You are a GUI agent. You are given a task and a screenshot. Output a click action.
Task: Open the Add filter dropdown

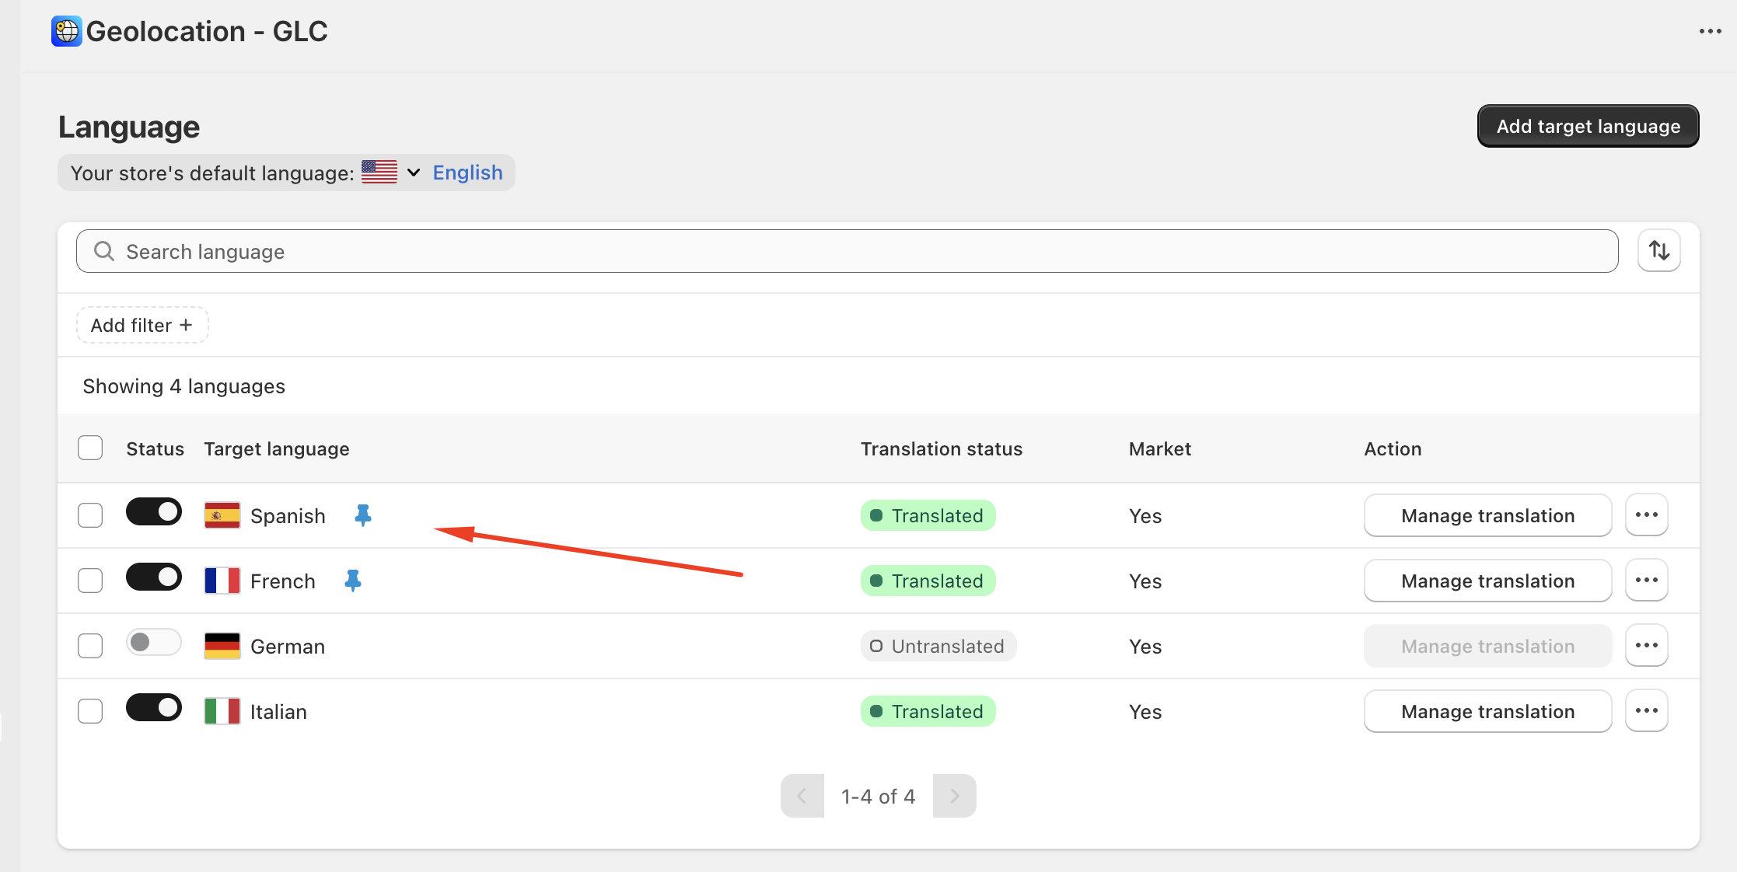point(142,325)
